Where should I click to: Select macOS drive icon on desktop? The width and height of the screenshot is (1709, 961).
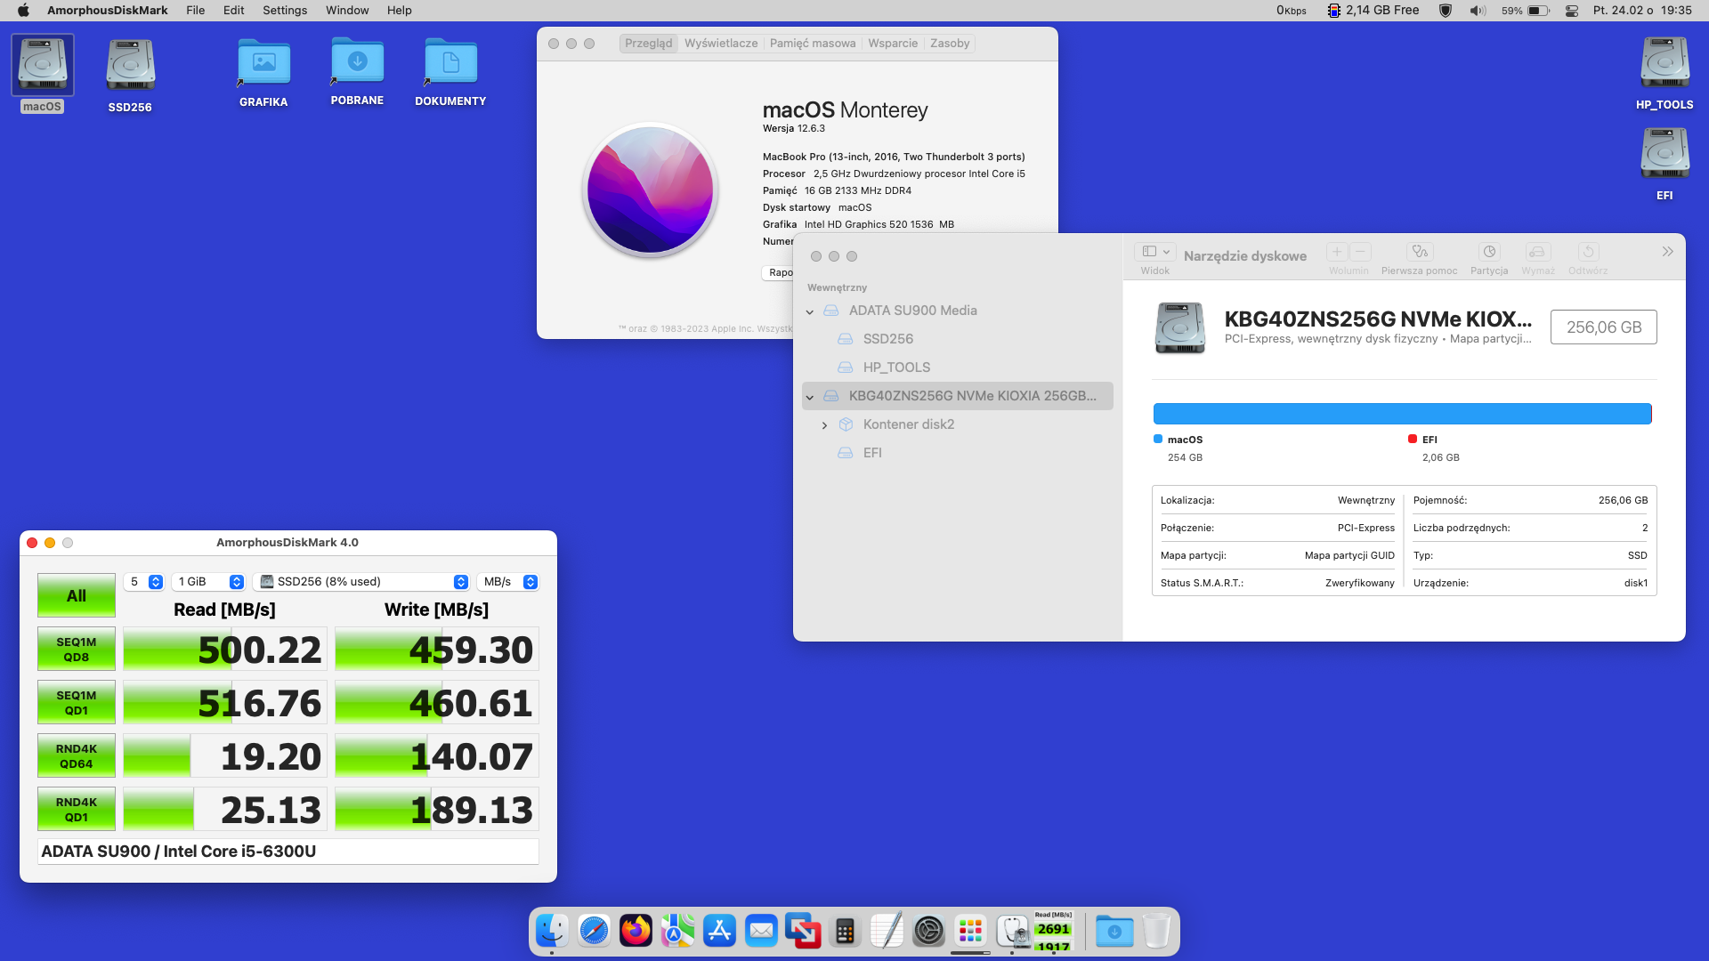pyautogui.click(x=43, y=65)
